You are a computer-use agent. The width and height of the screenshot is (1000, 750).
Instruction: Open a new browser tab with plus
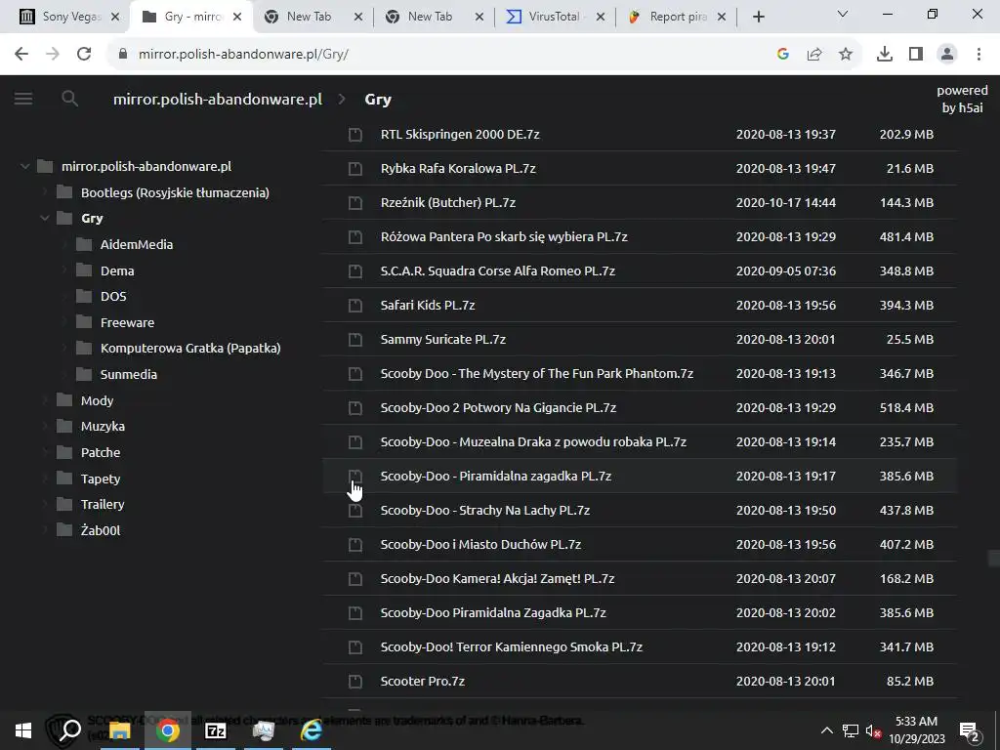coord(758,17)
